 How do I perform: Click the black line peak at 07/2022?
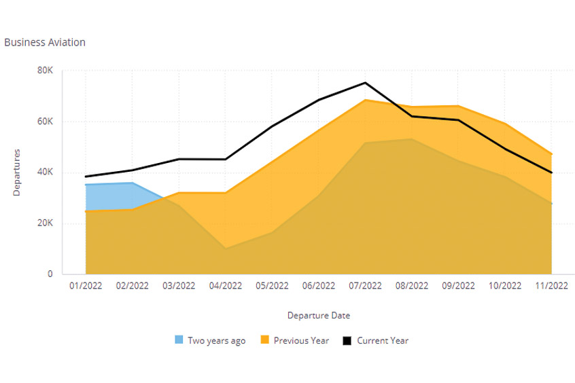[365, 83]
